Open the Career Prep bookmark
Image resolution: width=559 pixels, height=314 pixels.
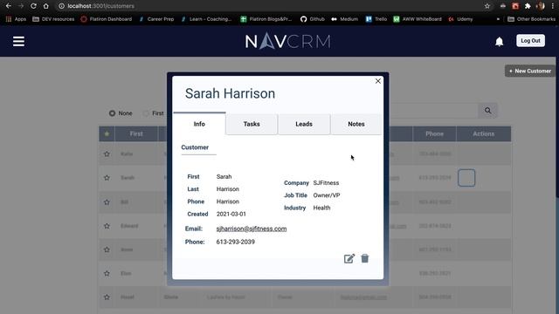click(x=156, y=19)
